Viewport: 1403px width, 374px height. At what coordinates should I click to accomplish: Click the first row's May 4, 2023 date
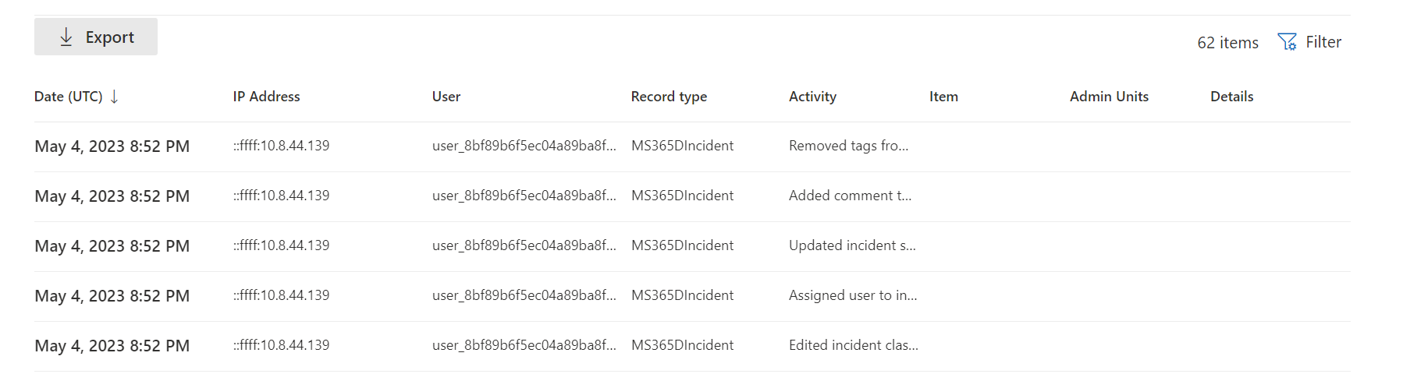[112, 146]
